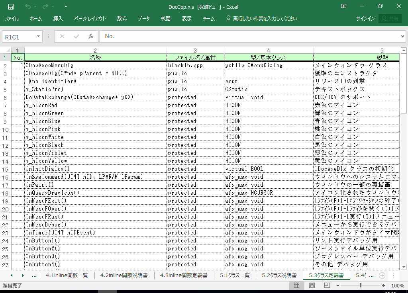Open Ribbon Display Options button
The width and height of the screenshot is (408, 293).
click(x=343, y=6)
